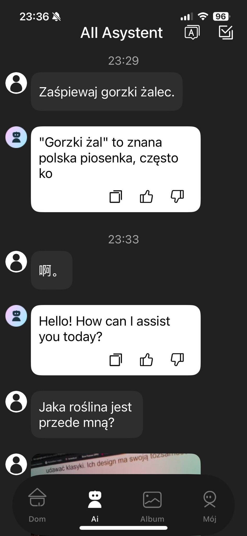Tap the "All Asystent" header title
This screenshot has height=536, width=247.
(x=121, y=33)
